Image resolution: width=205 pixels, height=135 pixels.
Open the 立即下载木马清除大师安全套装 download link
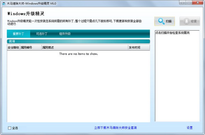click(115, 128)
